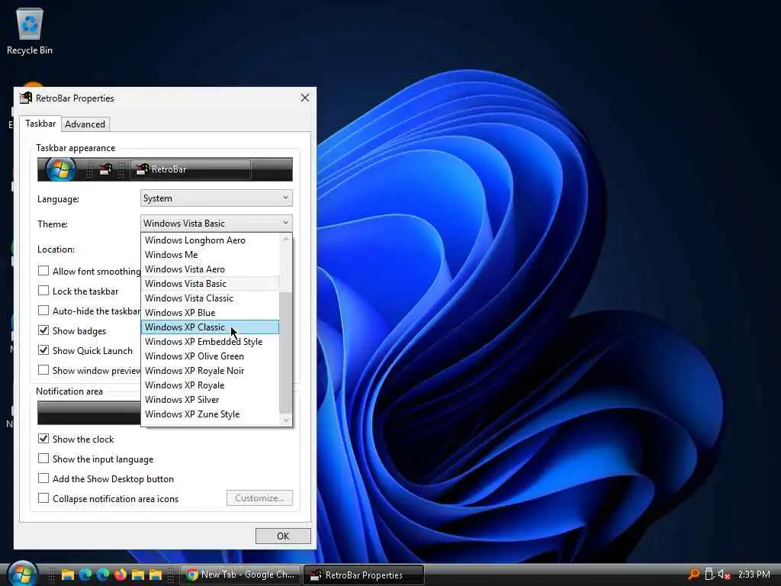
Task: Uncheck Show badges
Action: (x=43, y=330)
